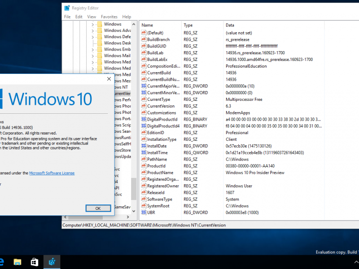The image size is (359, 269).
Task: Expand the second Windows Med node
Action: point(92,69)
